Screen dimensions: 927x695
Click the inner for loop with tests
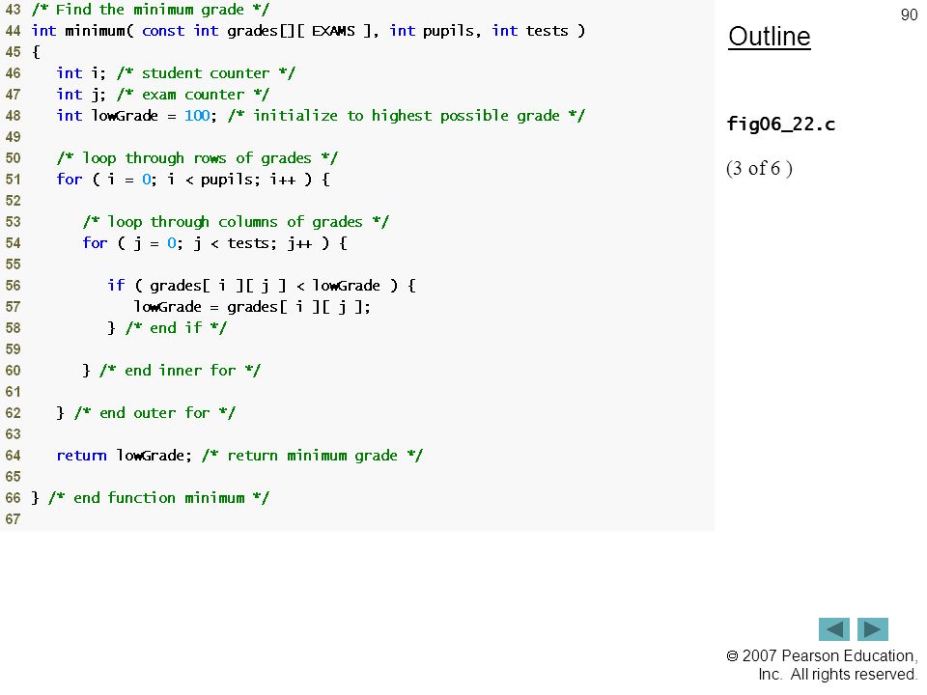click(x=215, y=243)
